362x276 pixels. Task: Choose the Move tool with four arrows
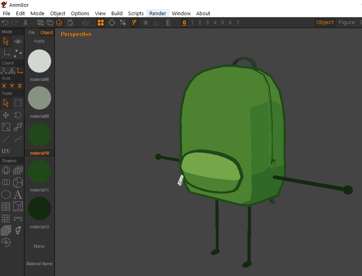pos(6,115)
